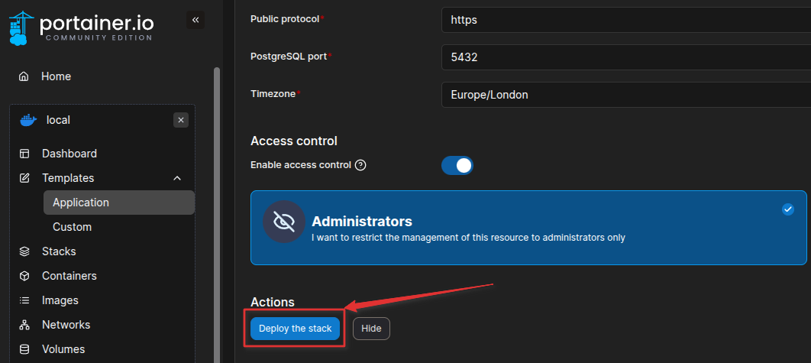Select Application templates
This screenshot has height=363, width=811.
pyautogui.click(x=119, y=203)
